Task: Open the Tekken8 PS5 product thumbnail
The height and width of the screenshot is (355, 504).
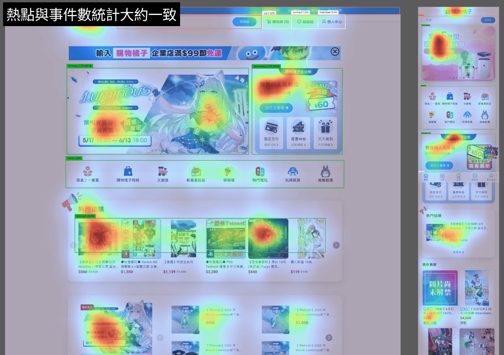Action: 226,239
